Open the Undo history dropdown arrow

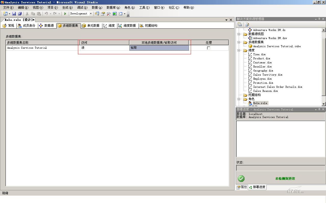[x=50, y=14]
